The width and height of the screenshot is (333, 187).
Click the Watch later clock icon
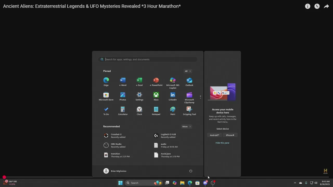317,6
